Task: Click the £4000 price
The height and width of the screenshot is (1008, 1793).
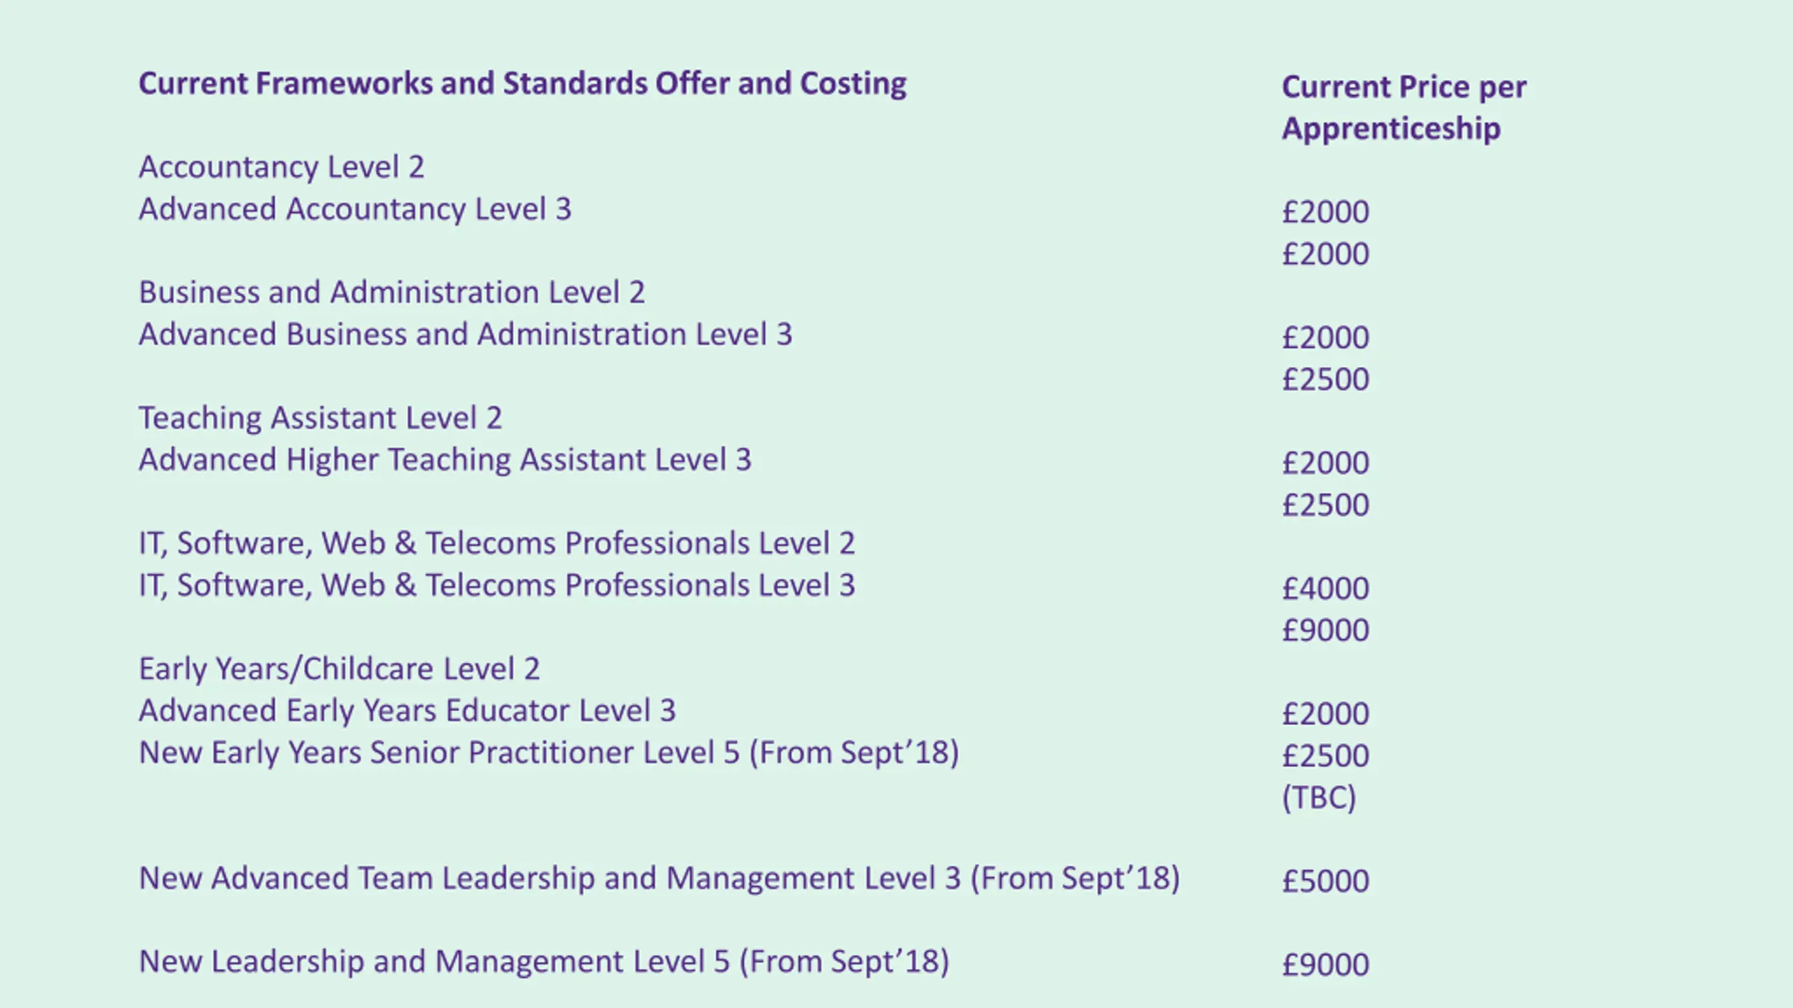Action: (x=1325, y=589)
